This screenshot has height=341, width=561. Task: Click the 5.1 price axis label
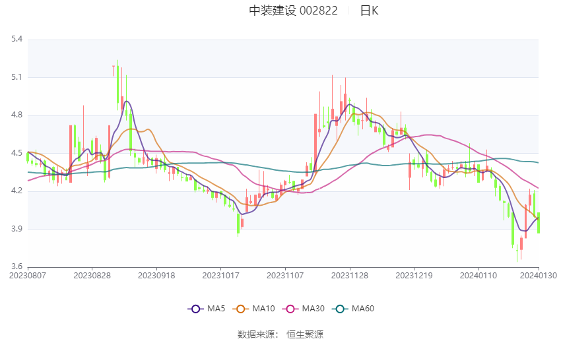[16, 77]
